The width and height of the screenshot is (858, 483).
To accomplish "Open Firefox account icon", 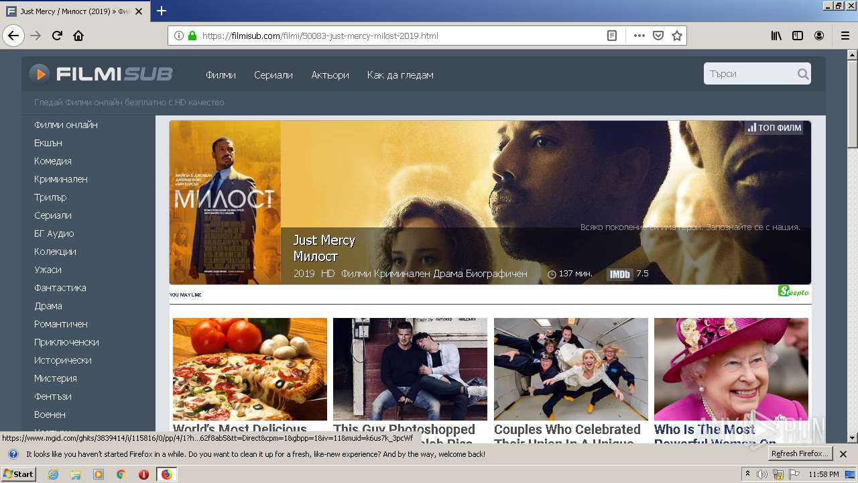I will pos(819,36).
